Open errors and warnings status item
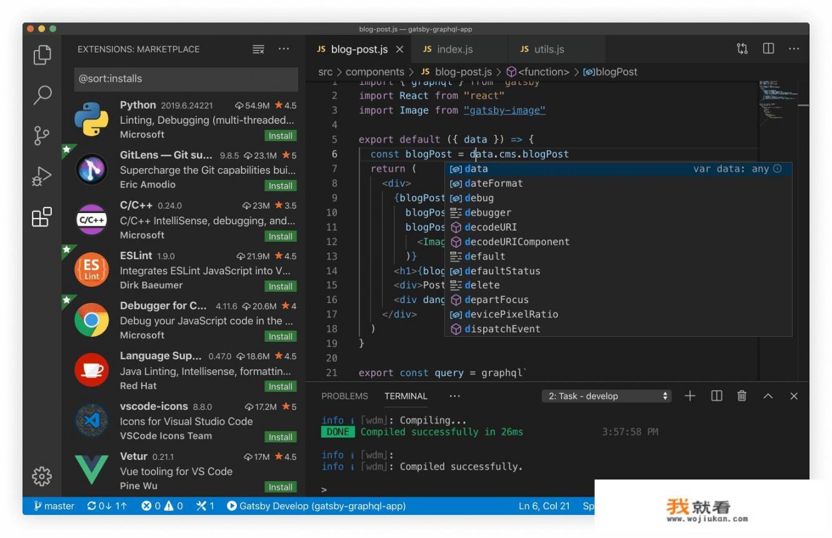 [162, 506]
